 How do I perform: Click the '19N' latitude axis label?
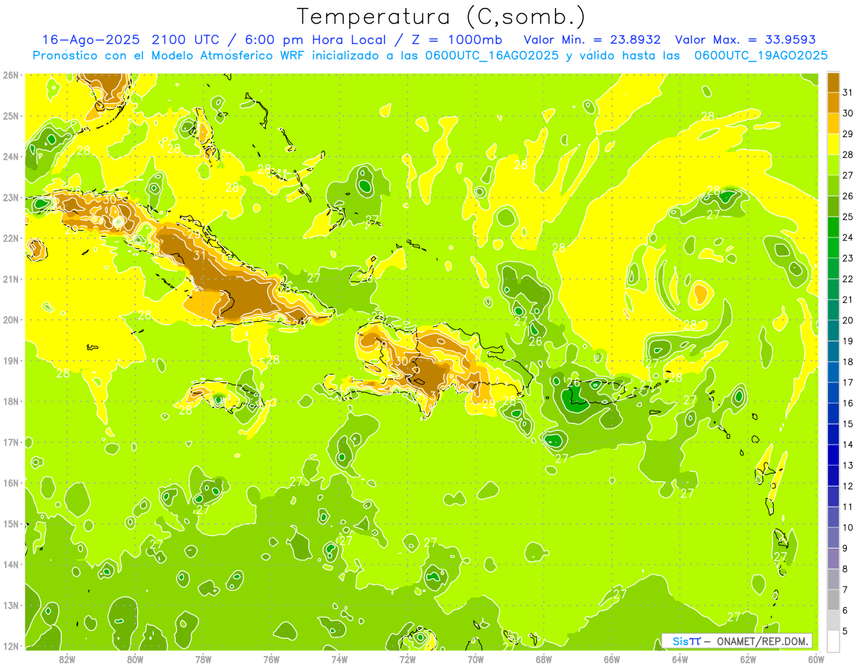click(x=11, y=360)
